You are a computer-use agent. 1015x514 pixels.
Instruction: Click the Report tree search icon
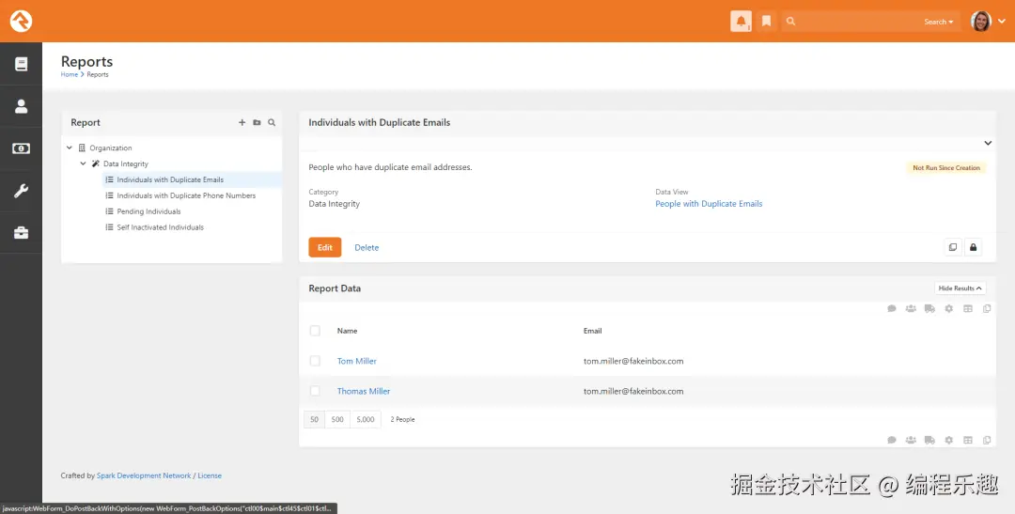272,122
